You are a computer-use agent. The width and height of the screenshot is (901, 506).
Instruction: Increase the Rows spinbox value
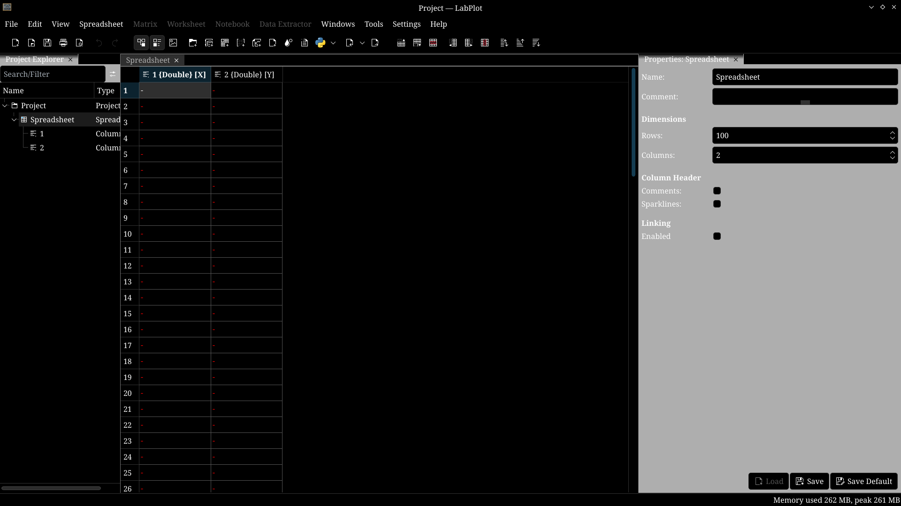892,133
